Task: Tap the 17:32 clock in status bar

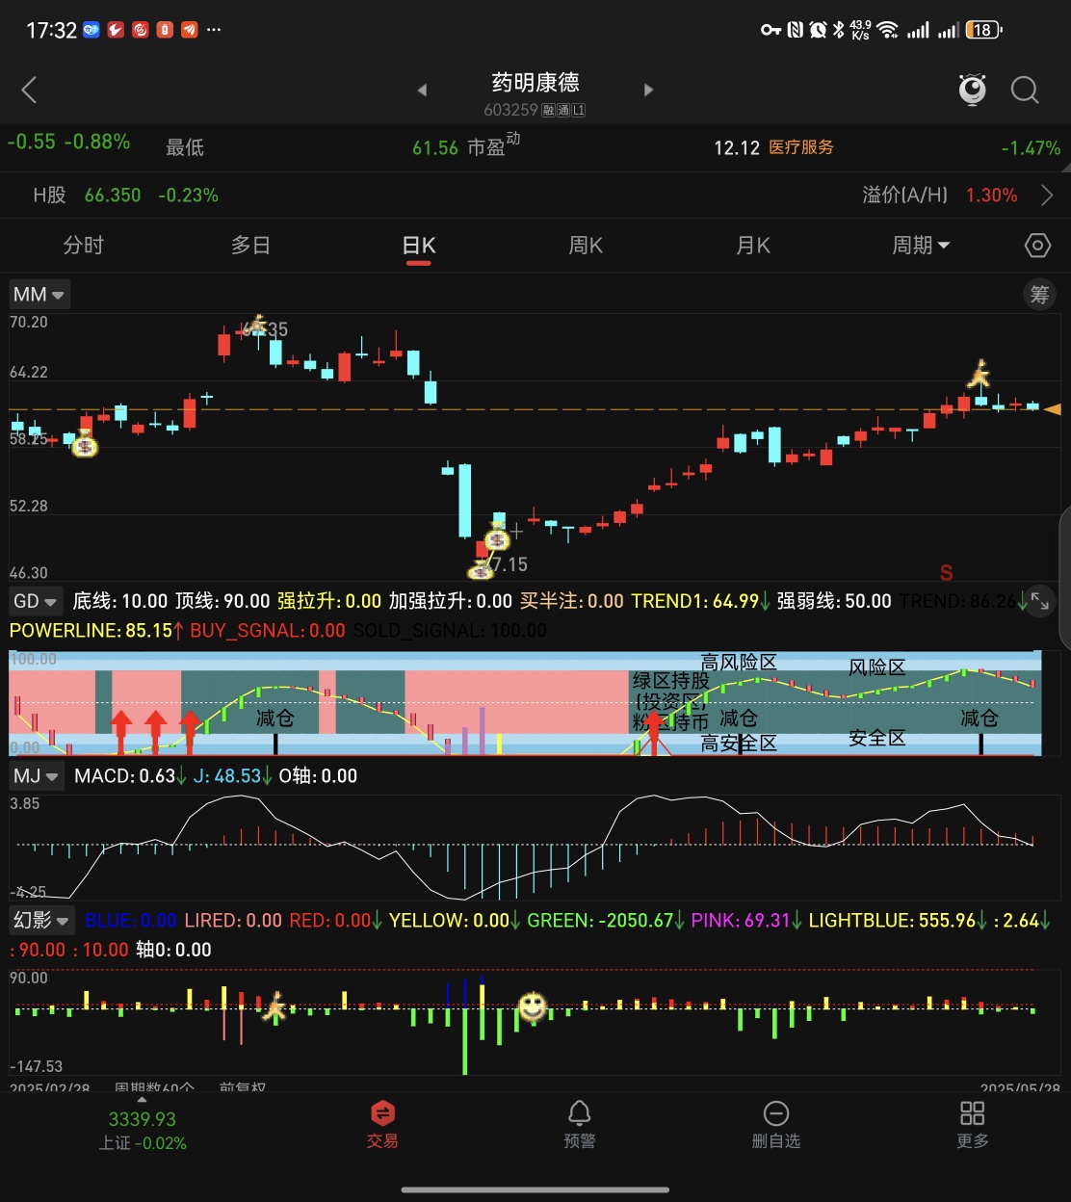Action: (x=51, y=31)
